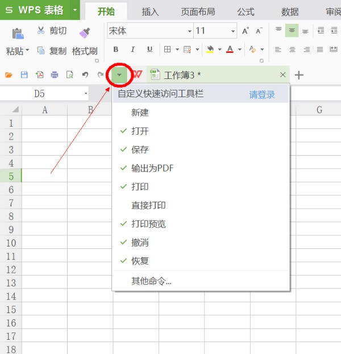
Task: Click the draw border table icon
Action: coord(187,49)
